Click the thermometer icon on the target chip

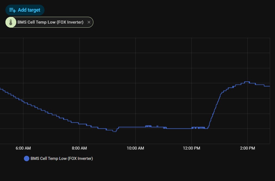[11, 22]
